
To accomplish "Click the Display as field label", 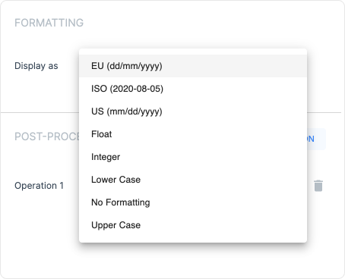I will click(x=36, y=66).
